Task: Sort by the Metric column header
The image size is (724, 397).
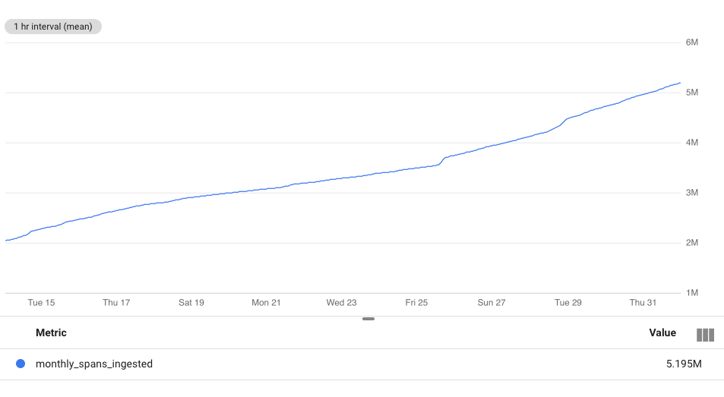Action: coord(51,333)
